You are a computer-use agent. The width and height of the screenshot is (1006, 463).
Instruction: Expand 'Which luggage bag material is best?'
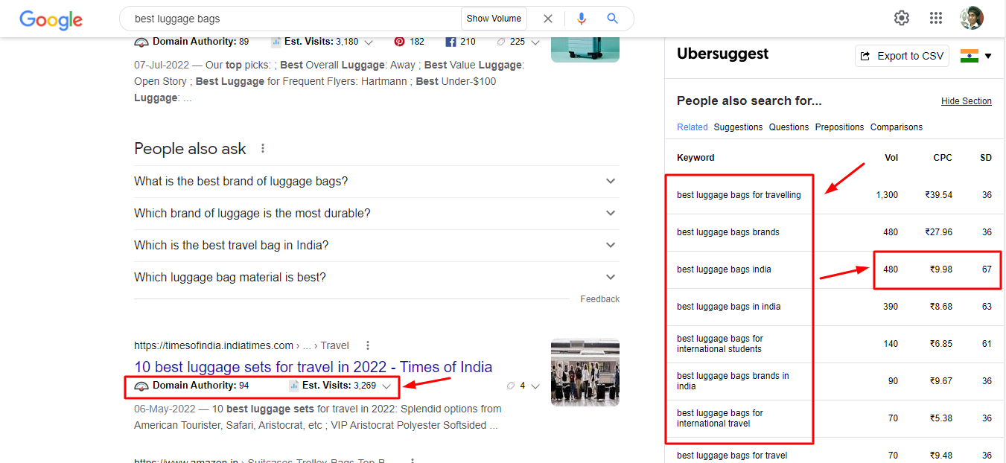376,278
